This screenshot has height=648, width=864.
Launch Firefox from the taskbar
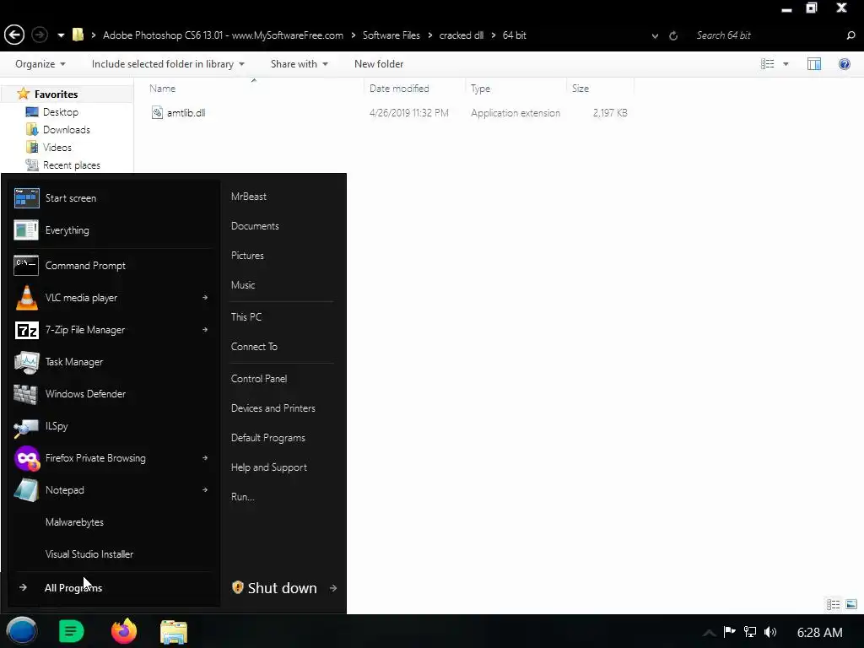tap(124, 631)
